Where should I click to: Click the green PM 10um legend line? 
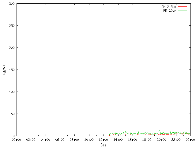click(x=183, y=10)
